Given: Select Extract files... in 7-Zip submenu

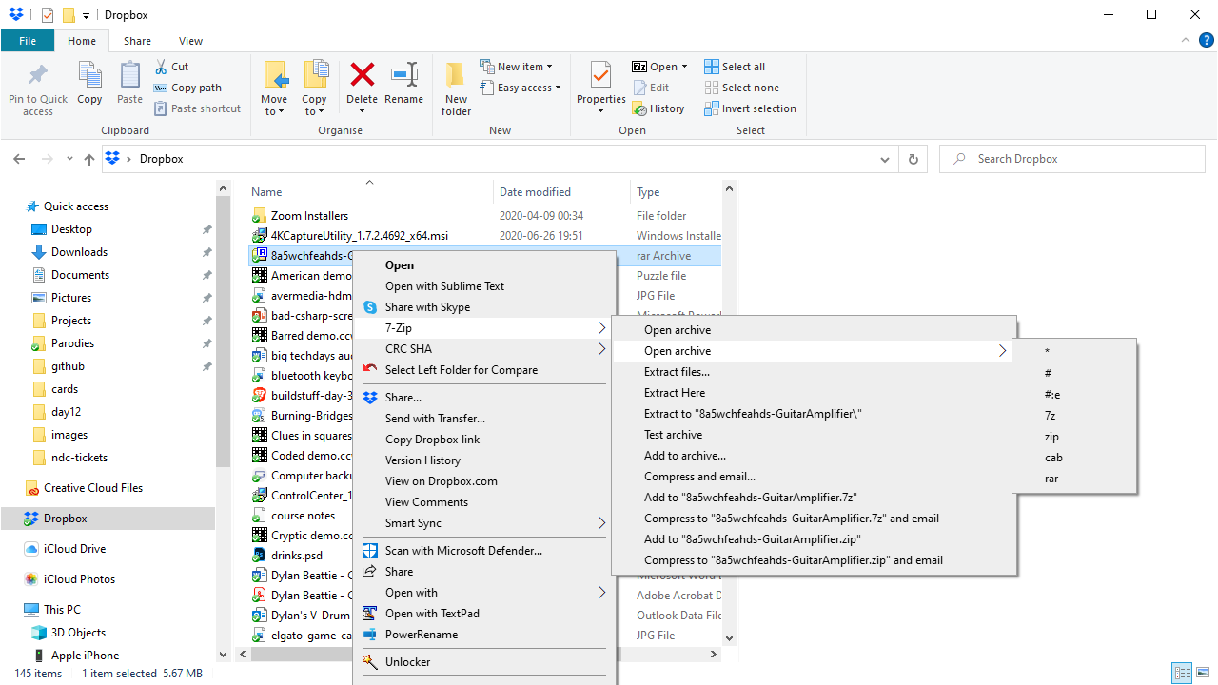Looking at the screenshot, I should pyautogui.click(x=814, y=372).
